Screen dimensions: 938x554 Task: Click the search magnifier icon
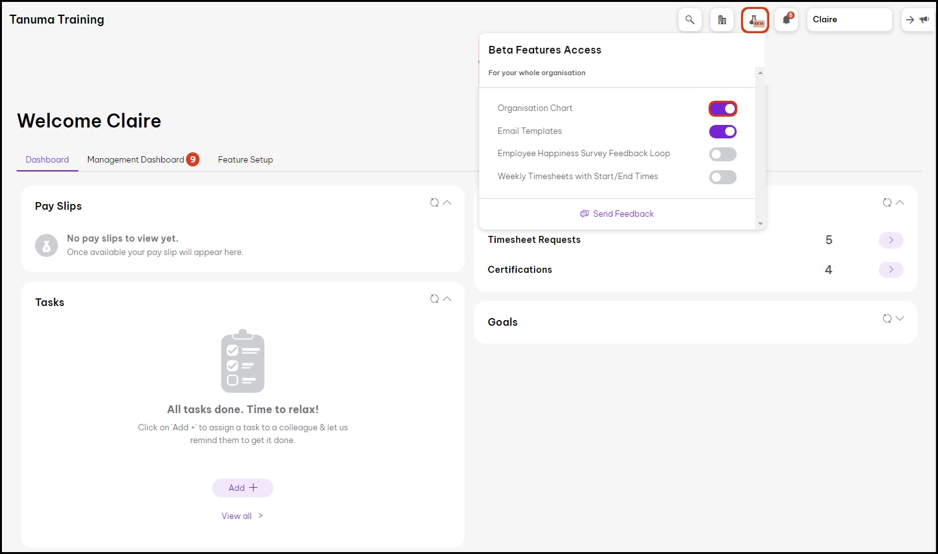coord(689,20)
